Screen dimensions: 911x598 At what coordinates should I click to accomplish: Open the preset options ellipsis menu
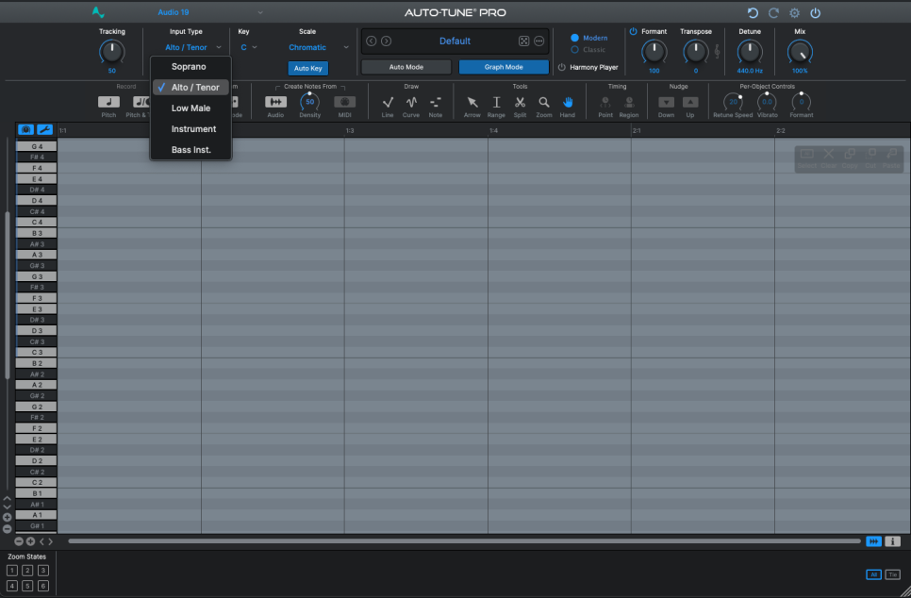539,42
